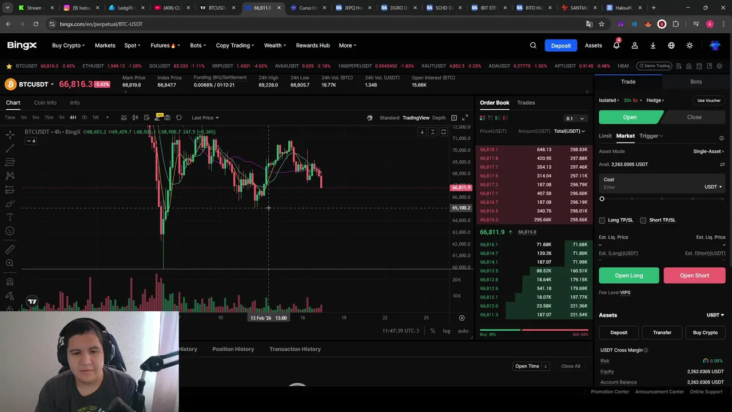732x412 pixels.
Task: Click the chart reset refresh icon
Action: tap(179, 118)
